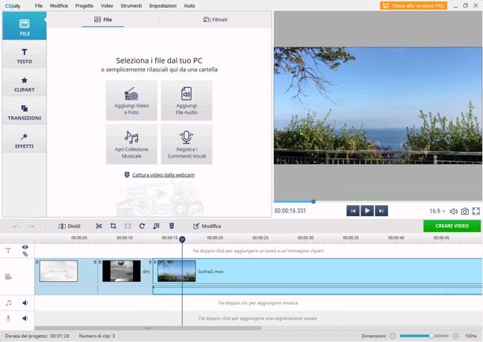Select the crop tool in timeline toolbar
Screen dimensions: 483x342
[x=113, y=226]
